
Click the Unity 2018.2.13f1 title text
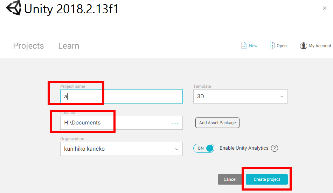(71, 9)
